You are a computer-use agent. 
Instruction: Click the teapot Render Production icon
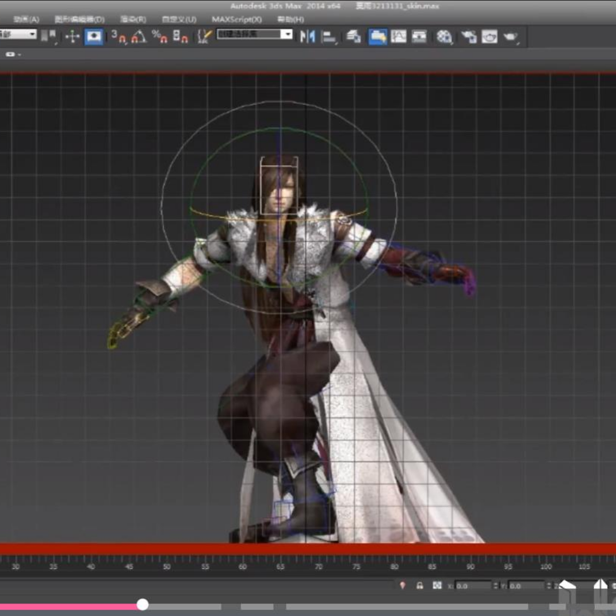(x=510, y=37)
